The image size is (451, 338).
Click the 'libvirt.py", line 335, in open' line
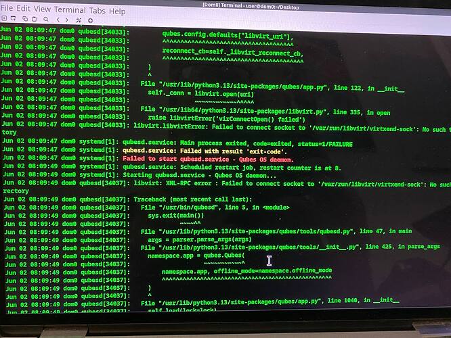(265, 111)
